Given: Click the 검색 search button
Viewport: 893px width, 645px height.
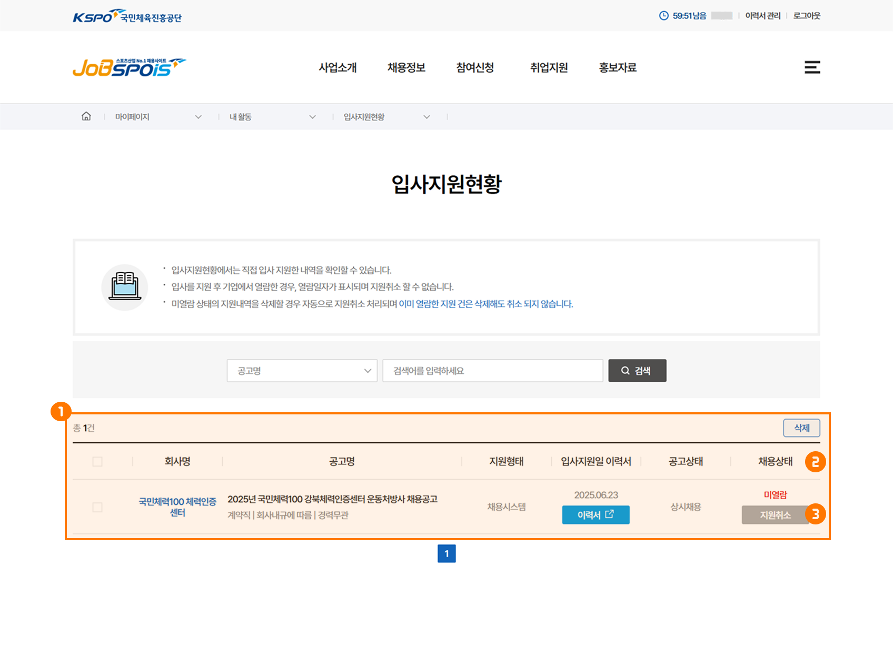Looking at the screenshot, I should click(637, 371).
